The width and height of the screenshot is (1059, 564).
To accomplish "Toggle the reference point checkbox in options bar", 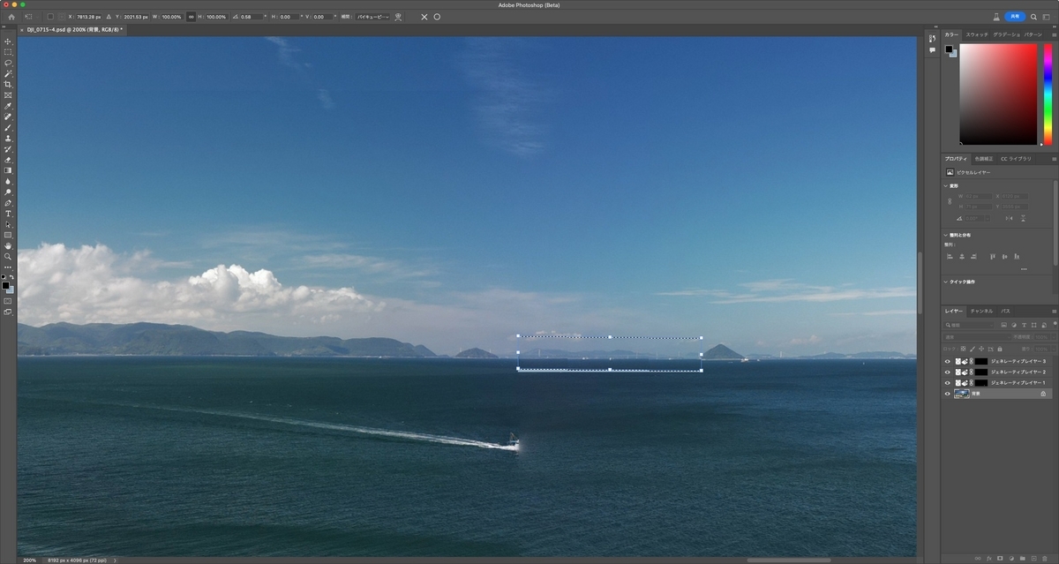I will [x=50, y=17].
